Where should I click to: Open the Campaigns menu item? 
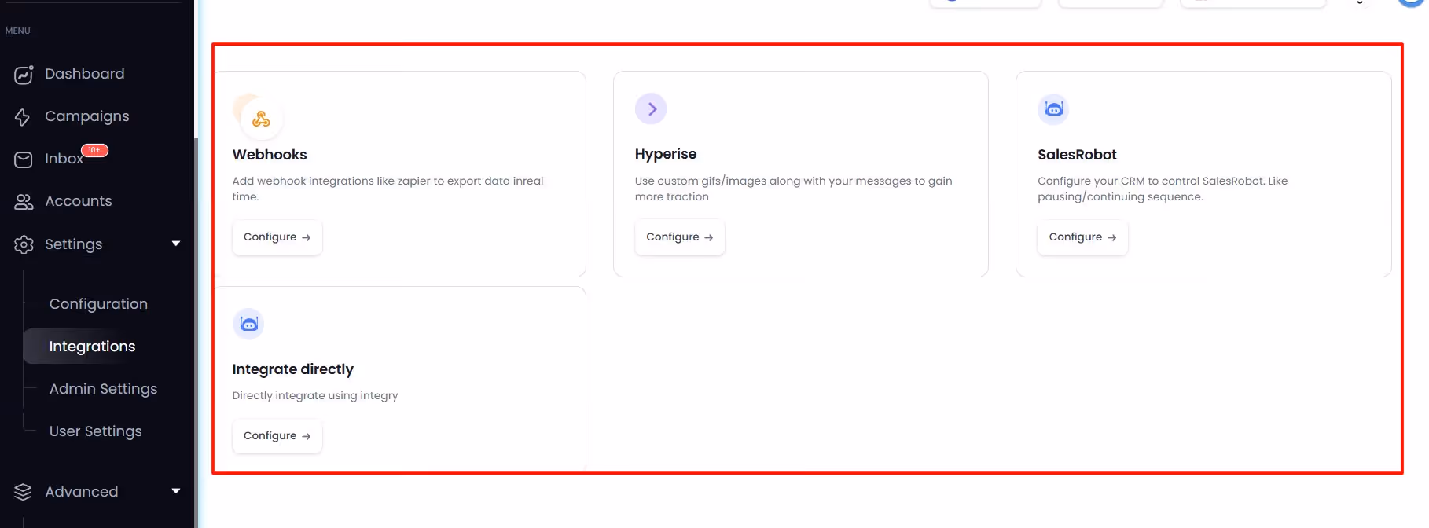click(x=87, y=116)
